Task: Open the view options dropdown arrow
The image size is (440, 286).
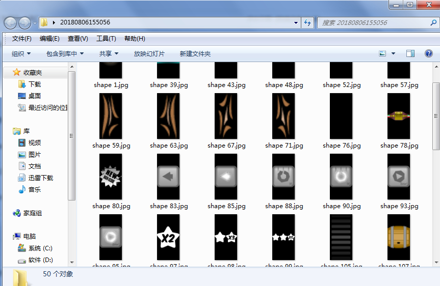Action: [x=393, y=53]
